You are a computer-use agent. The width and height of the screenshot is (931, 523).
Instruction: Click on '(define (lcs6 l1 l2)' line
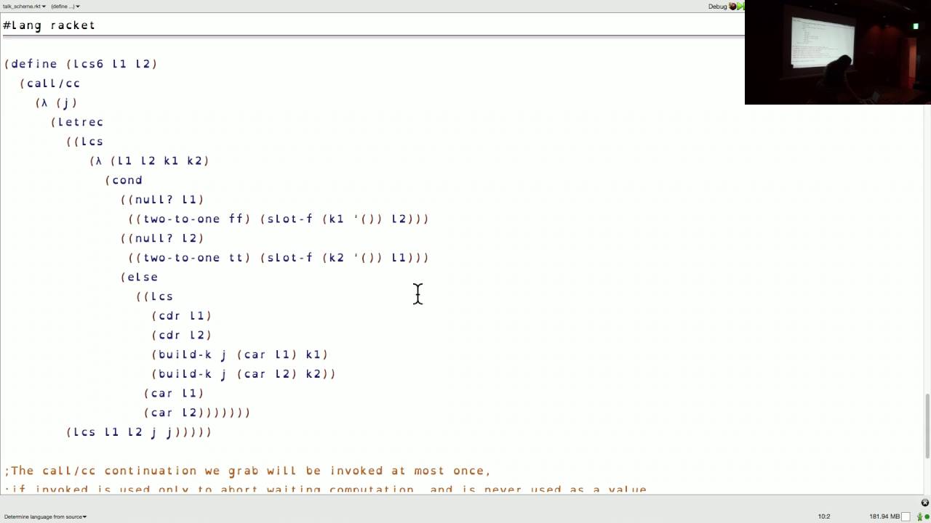(81, 64)
